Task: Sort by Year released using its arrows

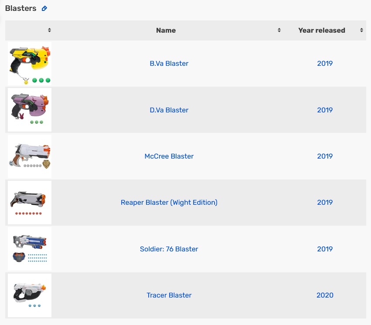Action: [361, 30]
